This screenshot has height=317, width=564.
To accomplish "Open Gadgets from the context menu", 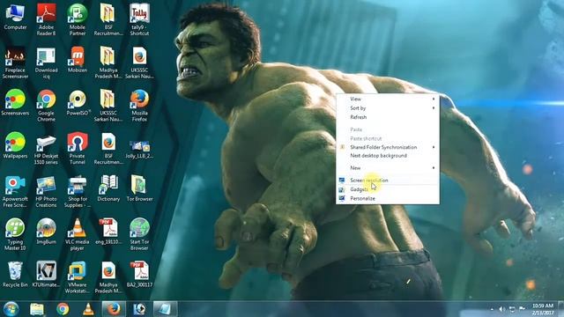I will click(388, 189).
